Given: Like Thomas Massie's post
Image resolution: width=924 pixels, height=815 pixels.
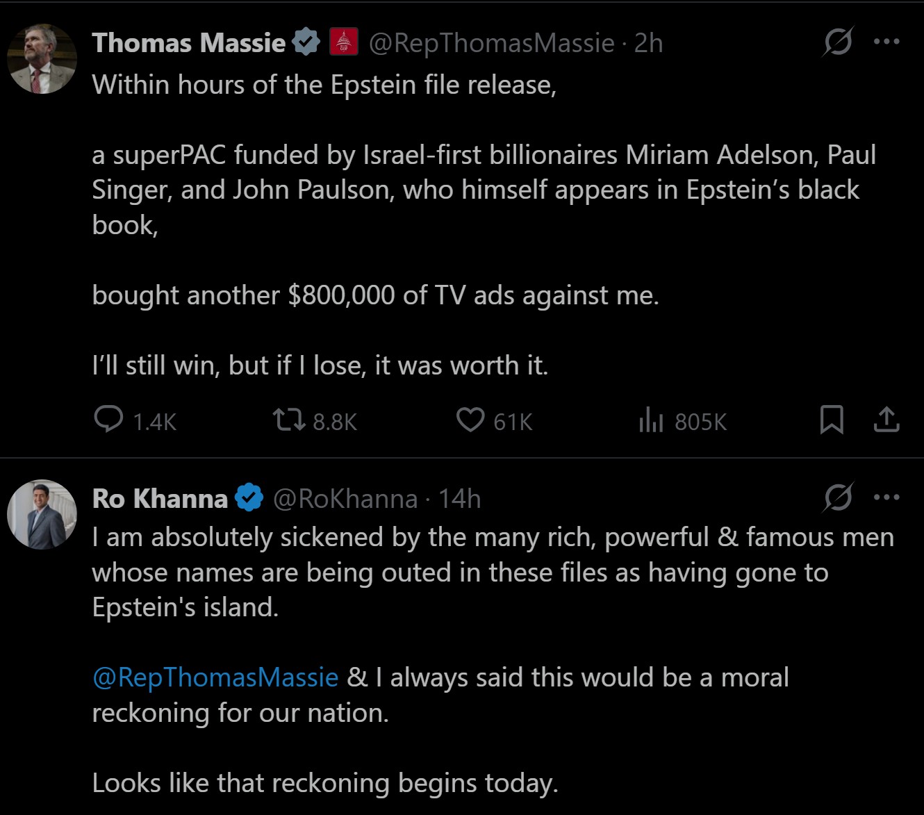Looking at the screenshot, I should 470,420.
